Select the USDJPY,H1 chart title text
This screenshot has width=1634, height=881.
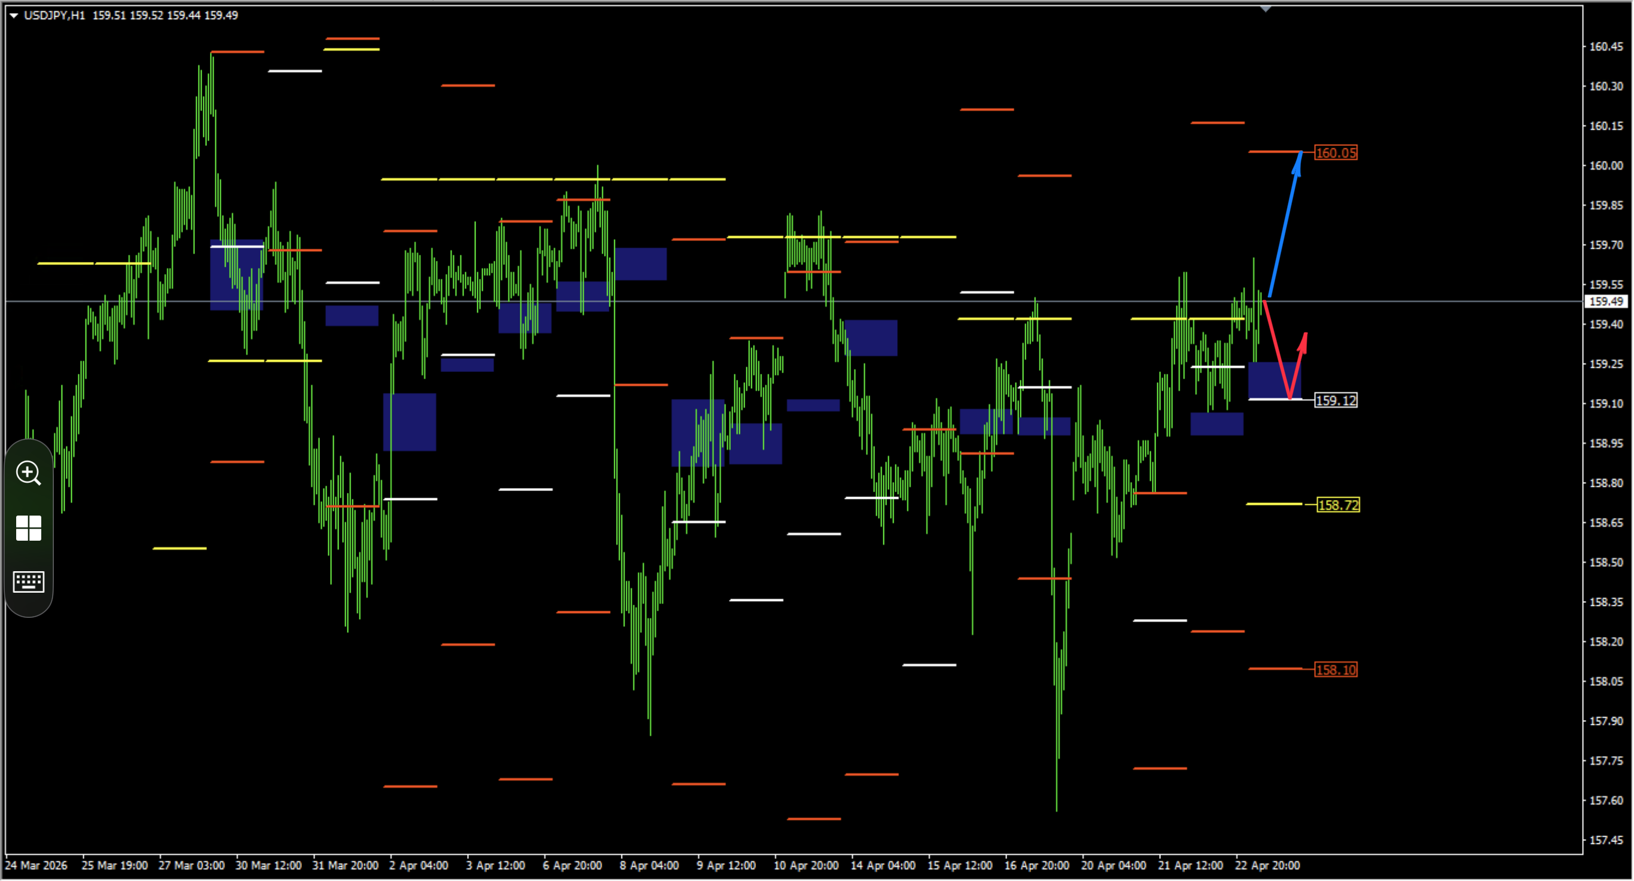point(54,15)
